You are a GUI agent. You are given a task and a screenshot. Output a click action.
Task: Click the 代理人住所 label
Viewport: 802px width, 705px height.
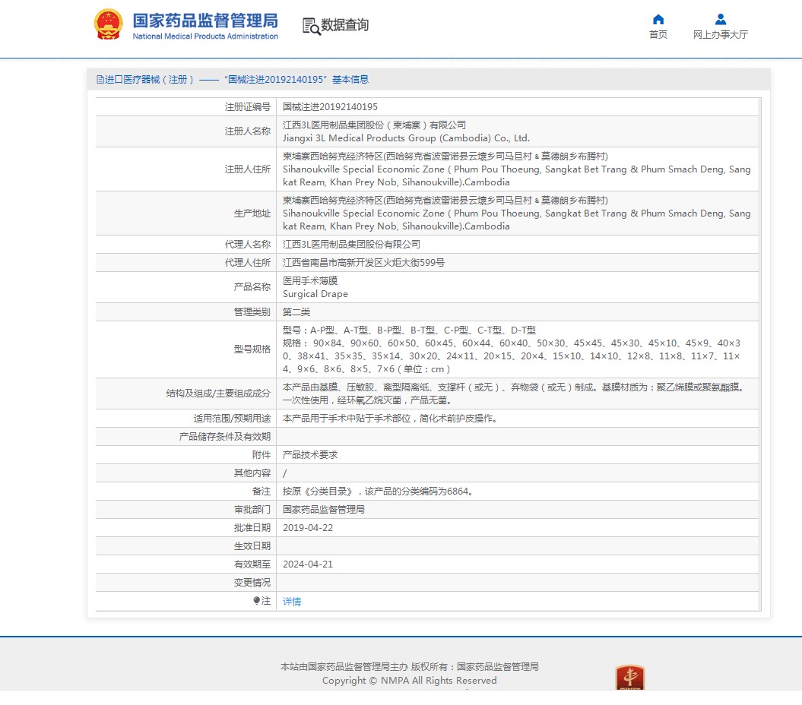(248, 263)
